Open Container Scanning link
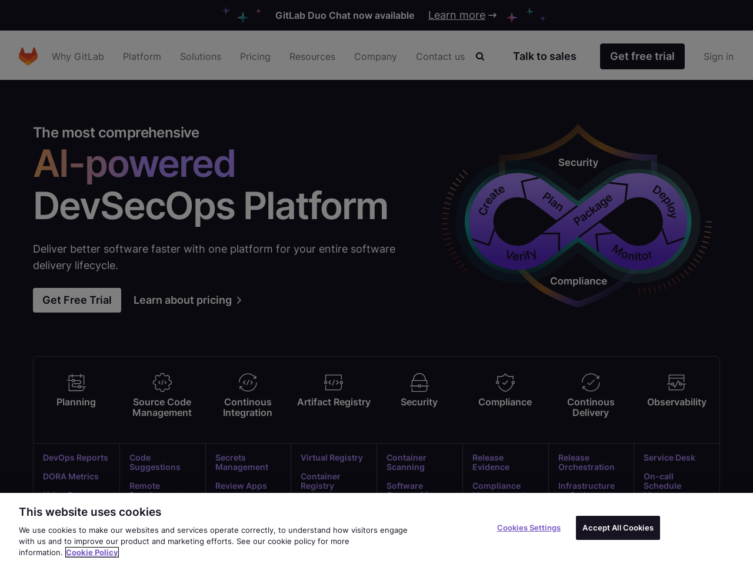 click(x=407, y=462)
